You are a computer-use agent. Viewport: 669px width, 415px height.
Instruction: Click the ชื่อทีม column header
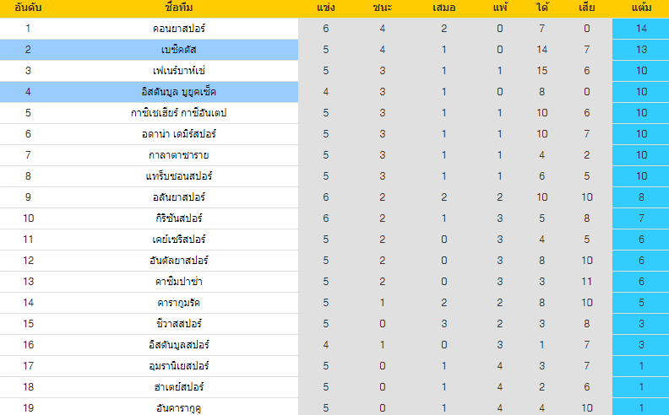[x=179, y=8]
